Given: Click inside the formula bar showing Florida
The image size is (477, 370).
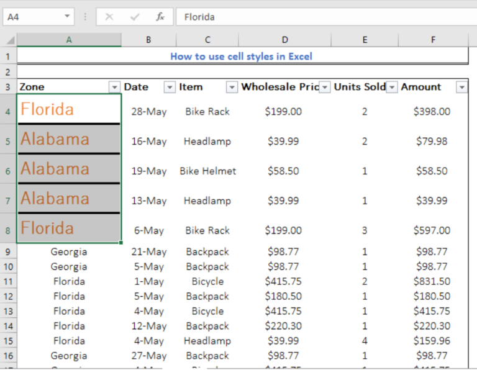Looking at the screenshot, I should point(323,17).
